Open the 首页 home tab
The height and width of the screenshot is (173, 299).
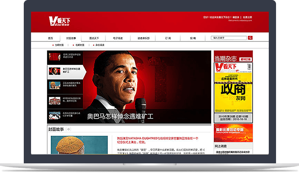(x=50, y=38)
